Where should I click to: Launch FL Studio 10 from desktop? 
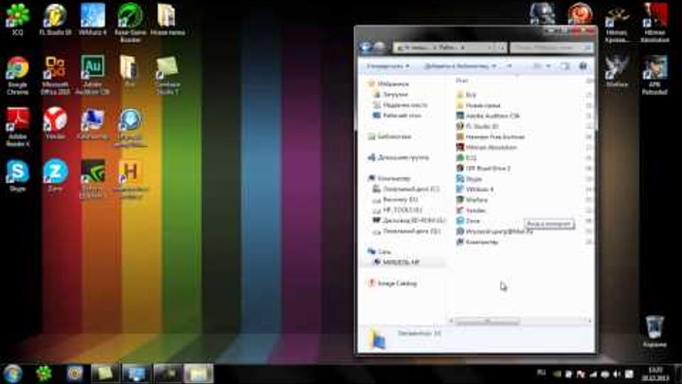(x=55, y=17)
